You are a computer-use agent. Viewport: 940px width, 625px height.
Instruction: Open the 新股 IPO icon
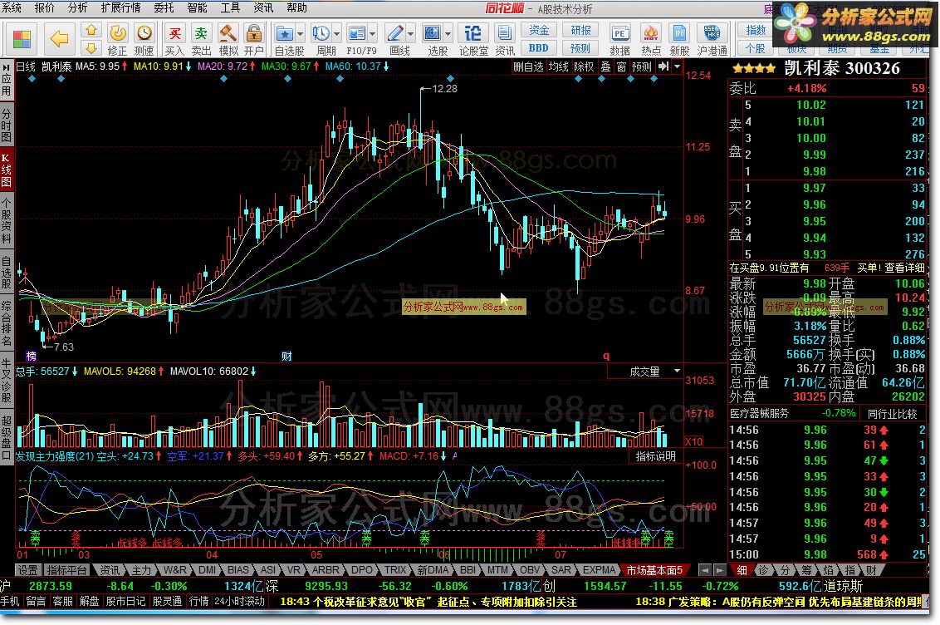click(x=679, y=40)
